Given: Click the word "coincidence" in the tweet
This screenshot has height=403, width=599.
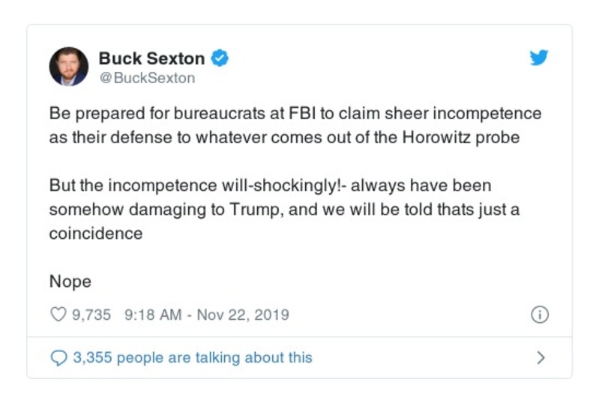Looking at the screenshot, I should point(95,233).
